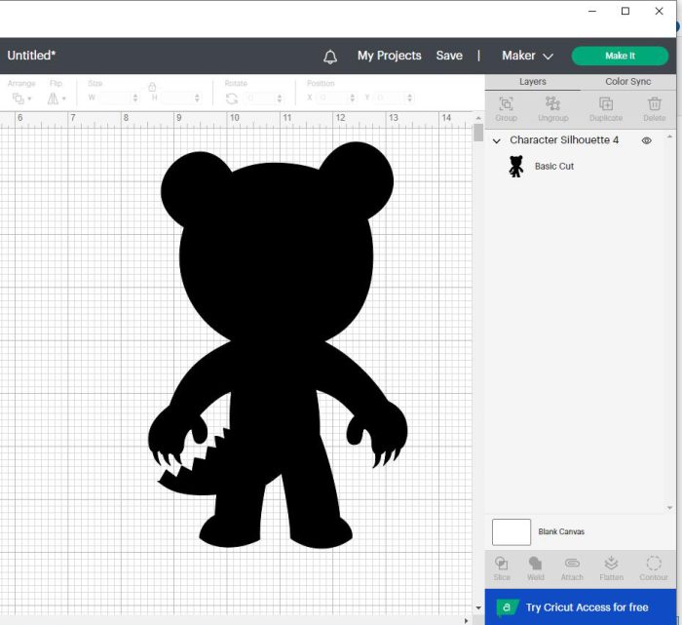682x625 pixels.
Task: Click the Rotate value stepper
Action: coord(280,98)
